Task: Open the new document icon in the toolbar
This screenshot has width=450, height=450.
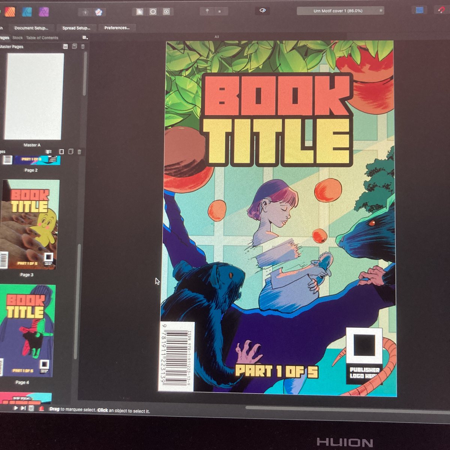Action: [140, 11]
